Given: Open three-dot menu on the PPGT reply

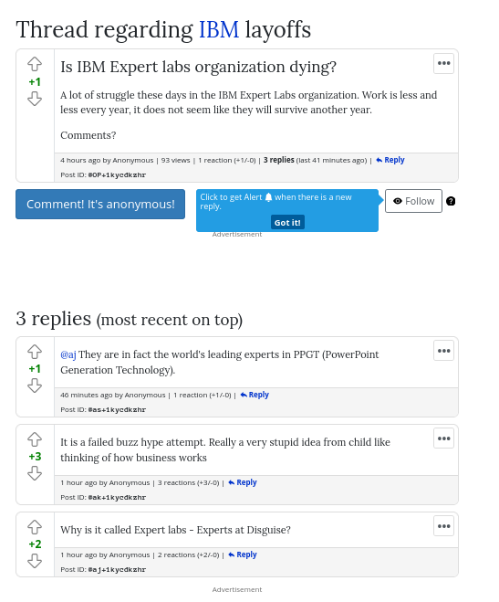Looking at the screenshot, I should [443, 351].
